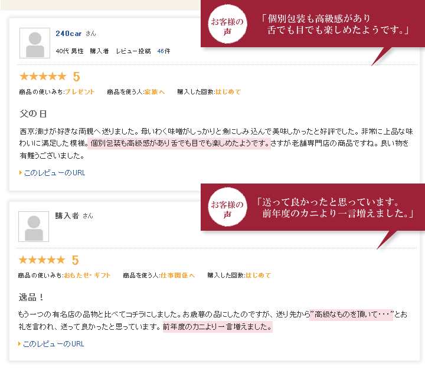
Task: Click the five-star rating on 逸品！ review
Action: click(41, 260)
